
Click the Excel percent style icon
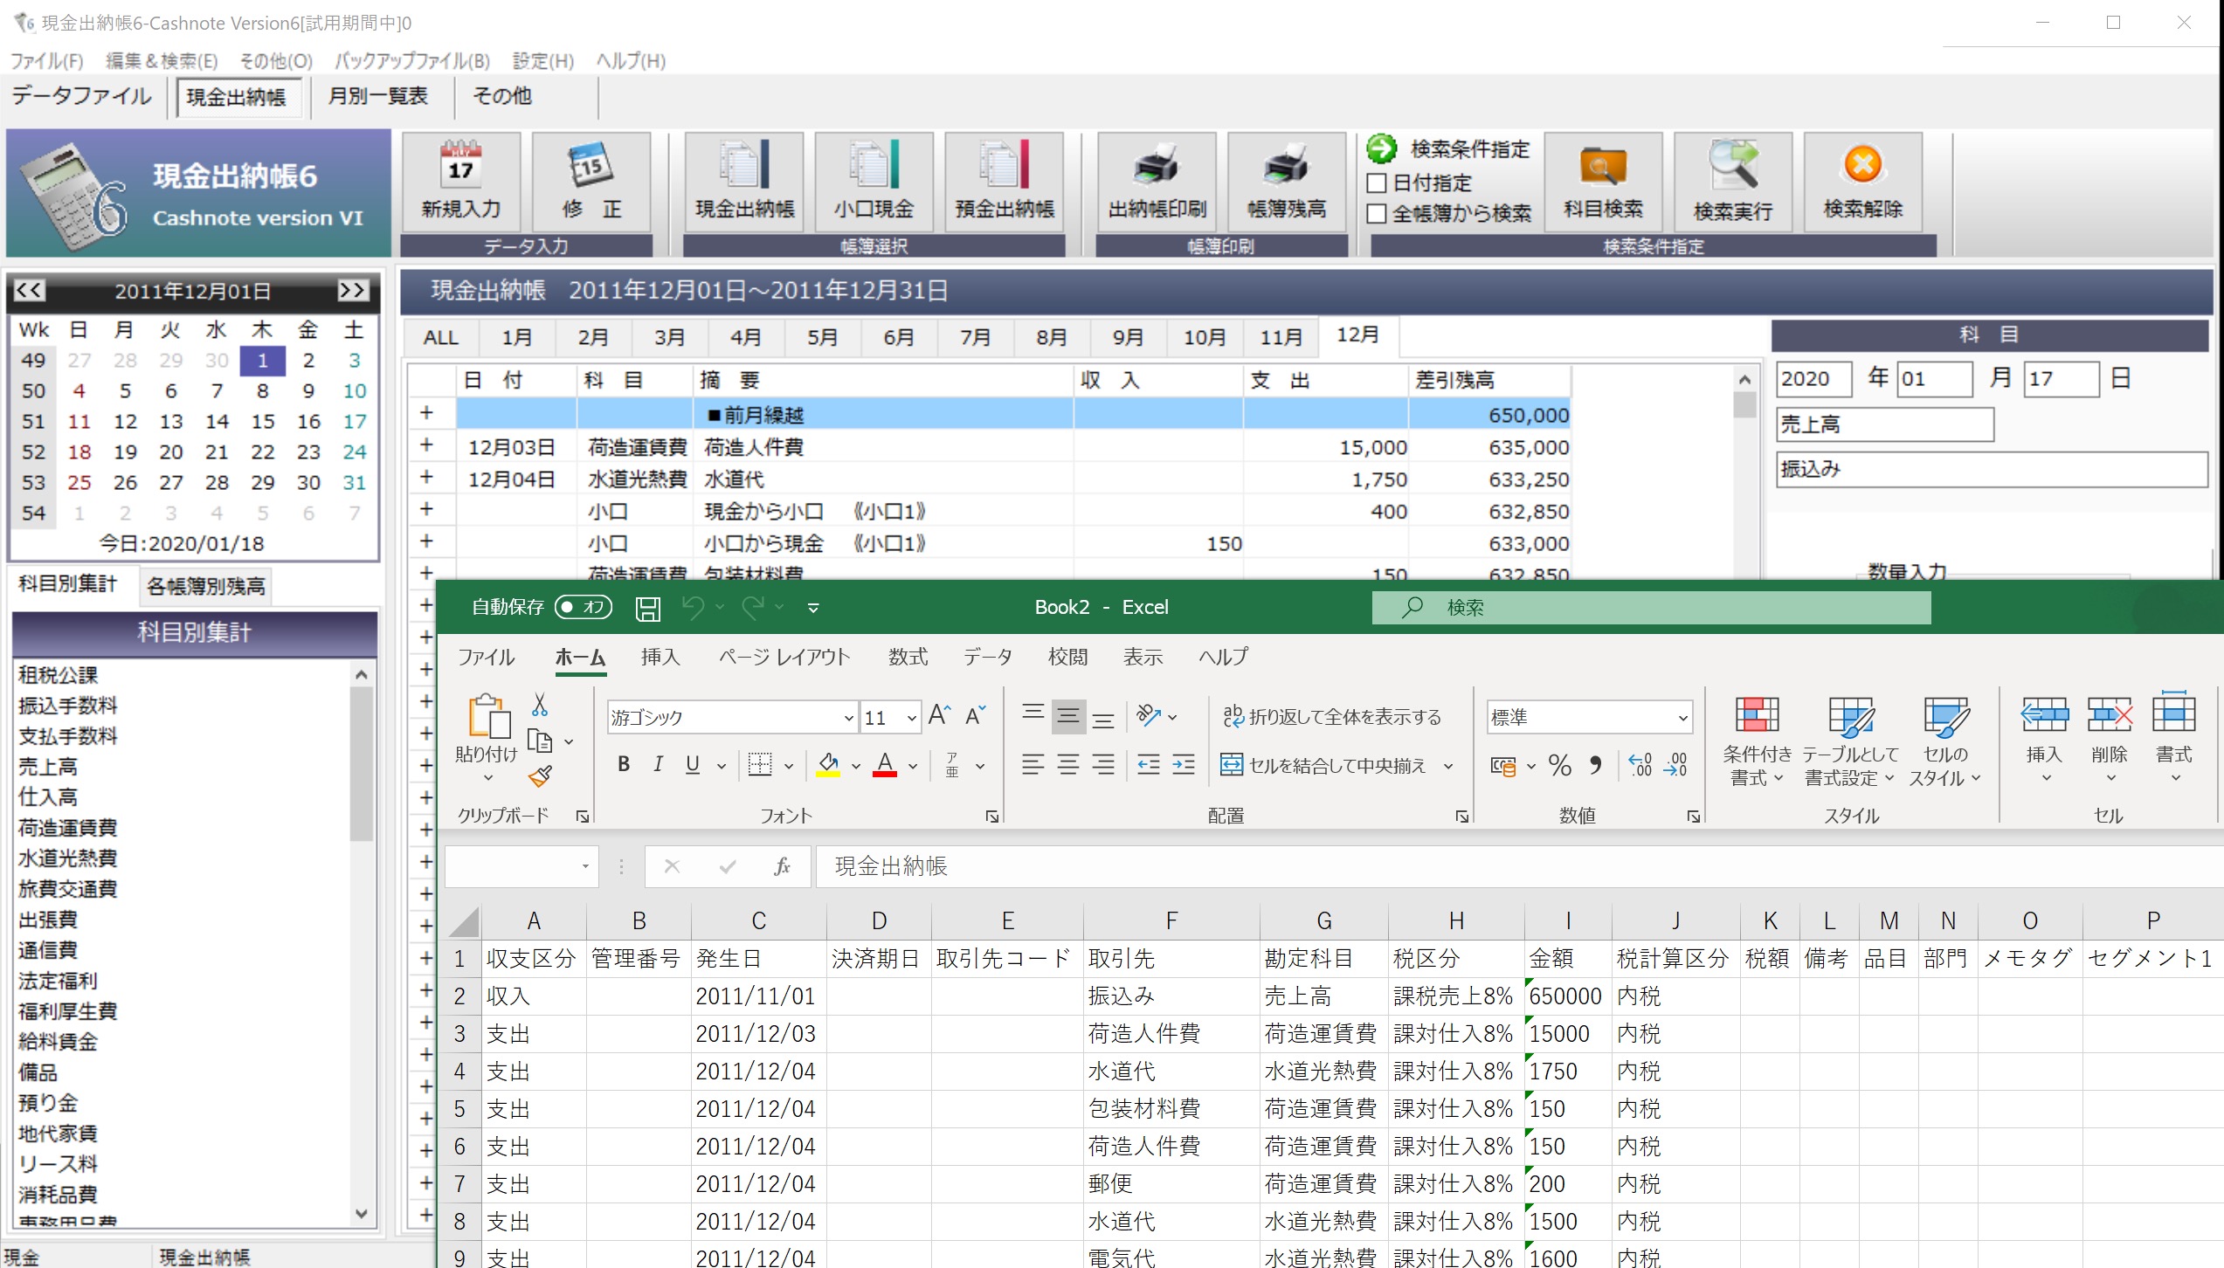[1560, 766]
